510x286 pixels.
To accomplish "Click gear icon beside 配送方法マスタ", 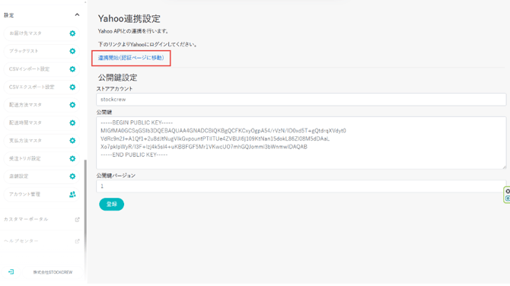I will point(72,105).
